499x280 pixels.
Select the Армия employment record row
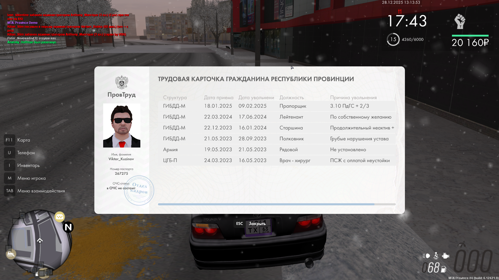pos(277,150)
